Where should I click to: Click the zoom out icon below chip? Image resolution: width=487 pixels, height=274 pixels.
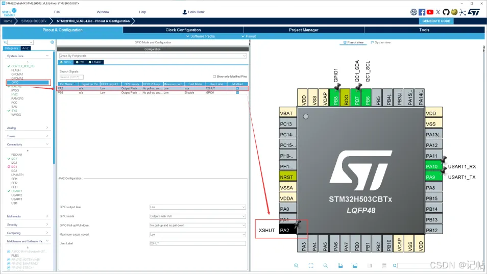click(x=325, y=265)
